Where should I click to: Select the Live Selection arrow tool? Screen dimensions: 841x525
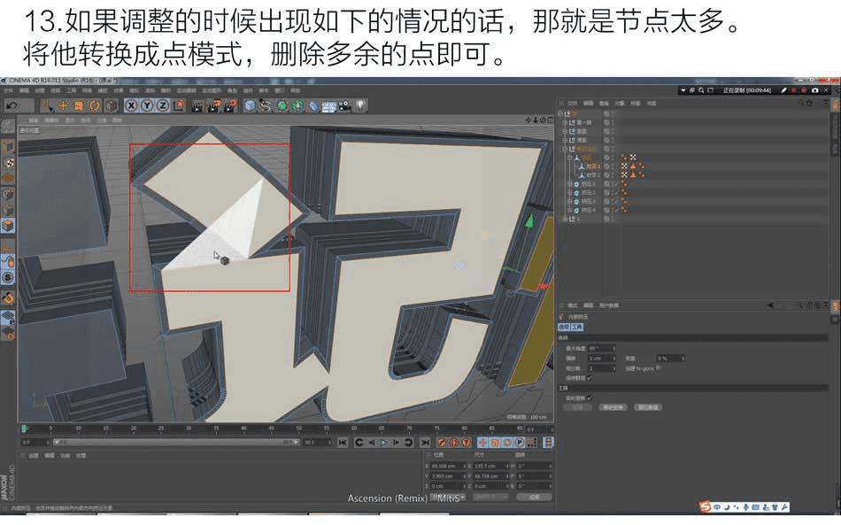tap(47, 105)
